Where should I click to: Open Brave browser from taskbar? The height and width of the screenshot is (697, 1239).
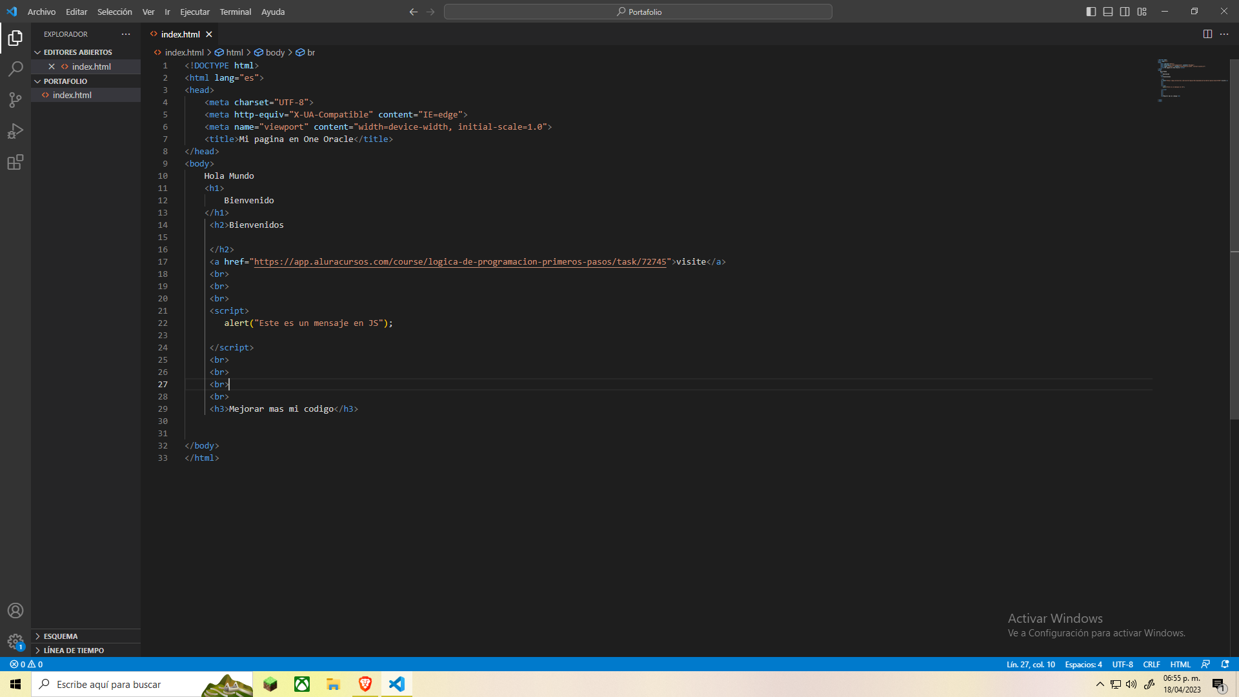(365, 684)
